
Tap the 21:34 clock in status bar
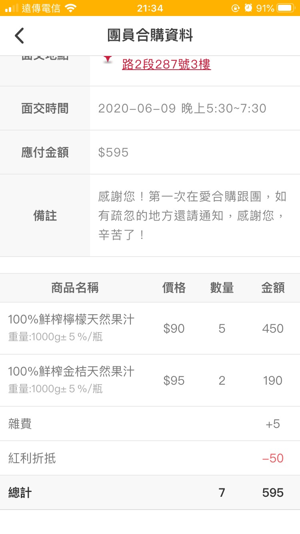(x=150, y=8)
